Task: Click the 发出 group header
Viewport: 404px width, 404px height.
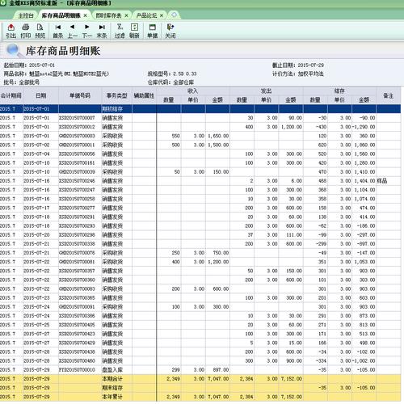Action: 266,91
